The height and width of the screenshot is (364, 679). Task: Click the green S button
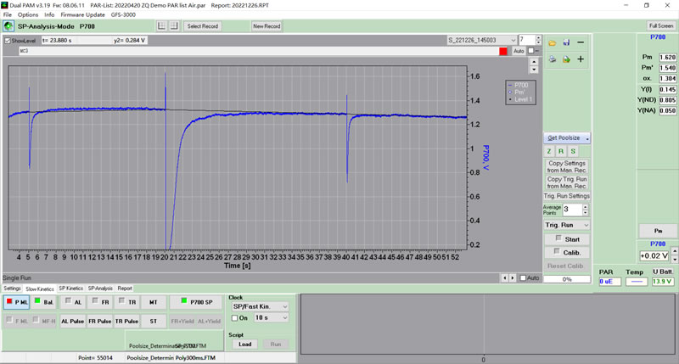573,151
